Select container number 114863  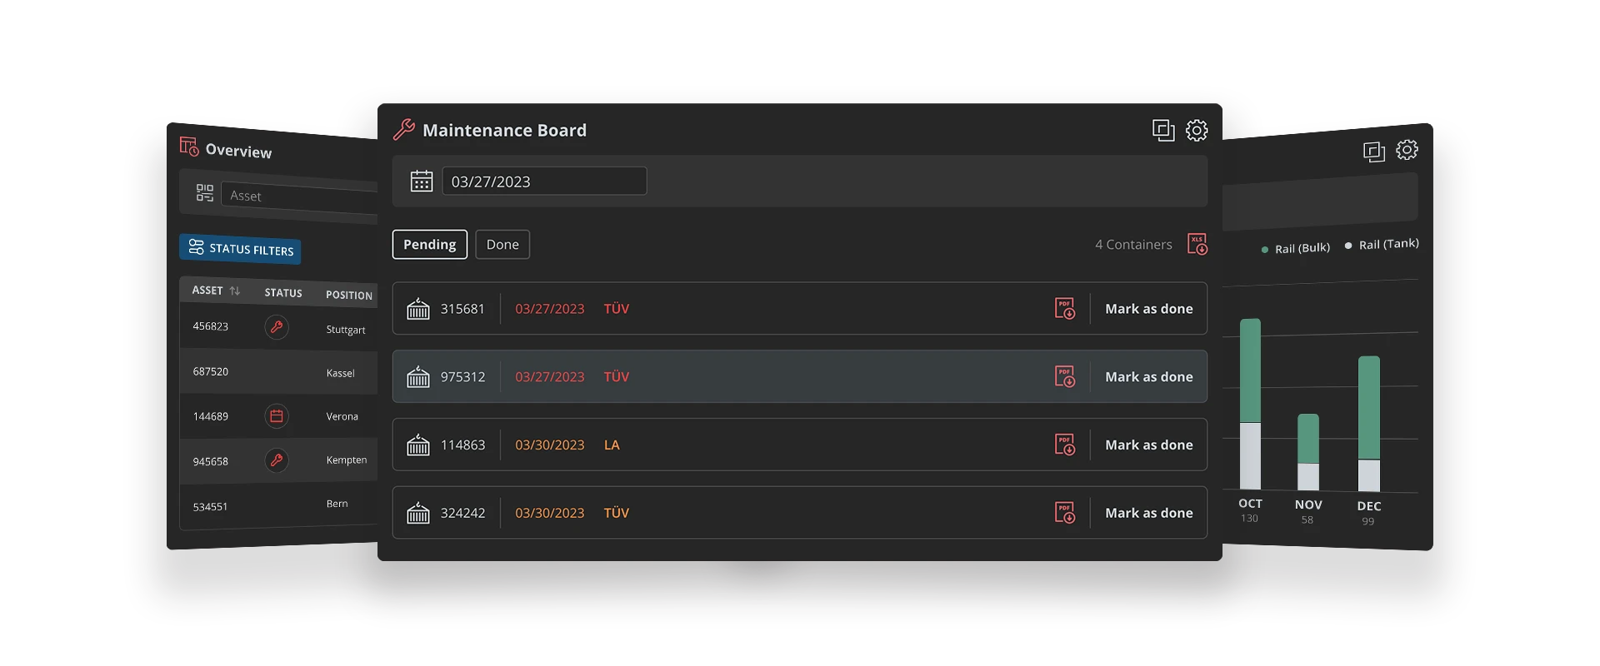pyautogui.click(x=462, y=445)
